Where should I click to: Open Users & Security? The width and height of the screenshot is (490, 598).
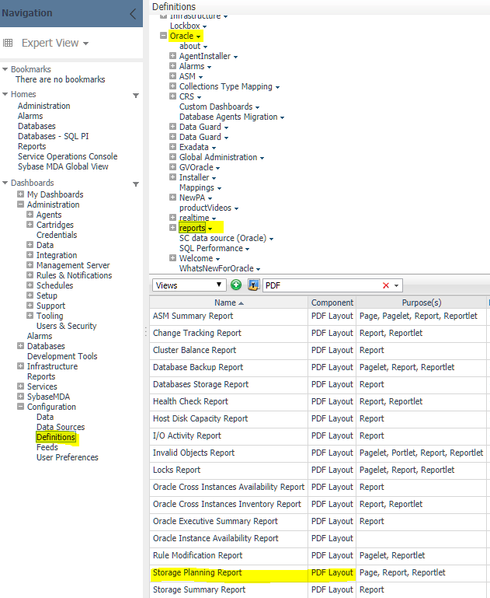click(x=66, y=326)
